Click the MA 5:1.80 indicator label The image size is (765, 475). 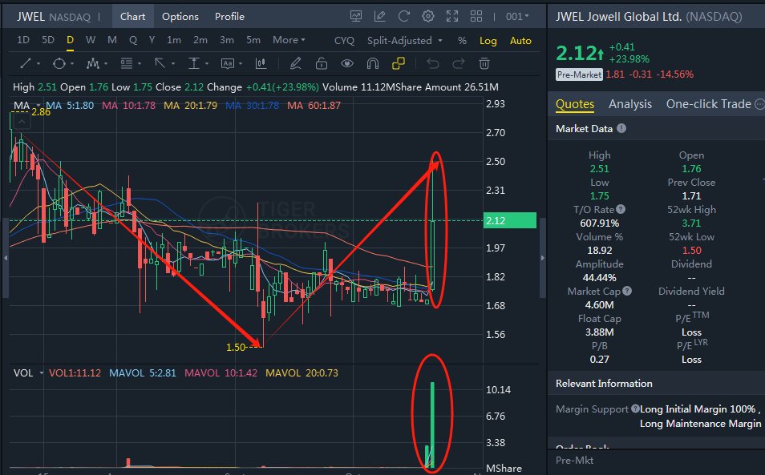[70, 105]
